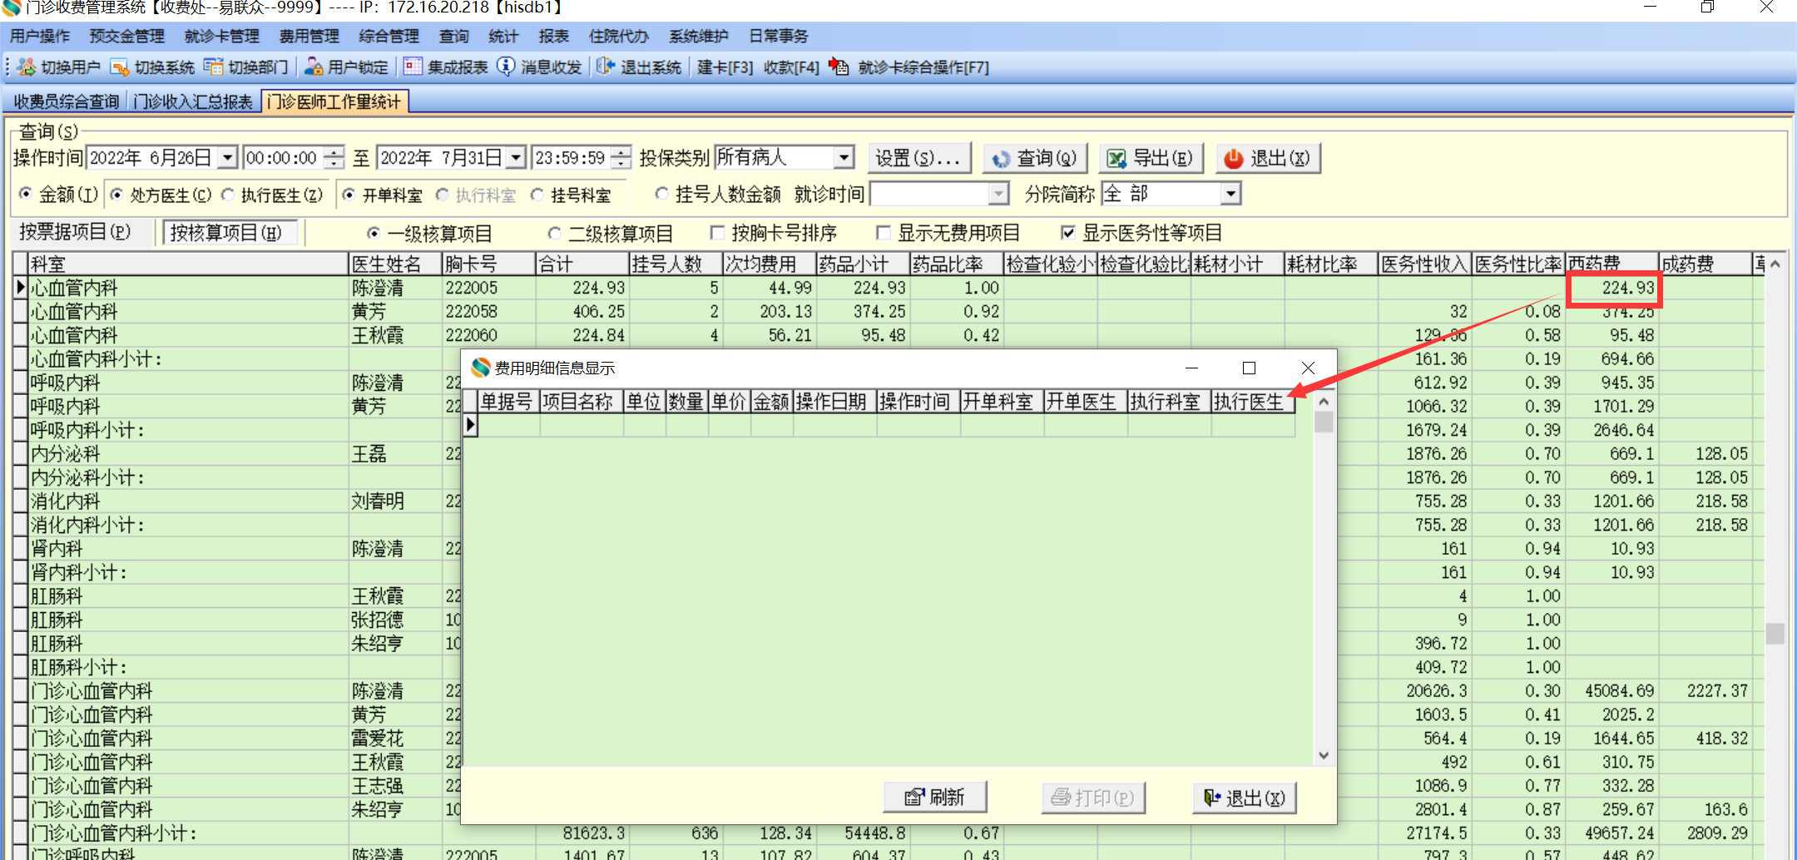Open 消息收发 info icon
Screen dimensions: 1797x860
pyautogui.click(x=506, y=67)
